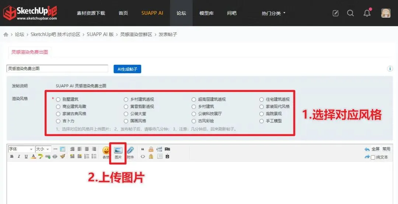Open the font color picker
The width and height of the screenshot is (398, 204).
33,157
